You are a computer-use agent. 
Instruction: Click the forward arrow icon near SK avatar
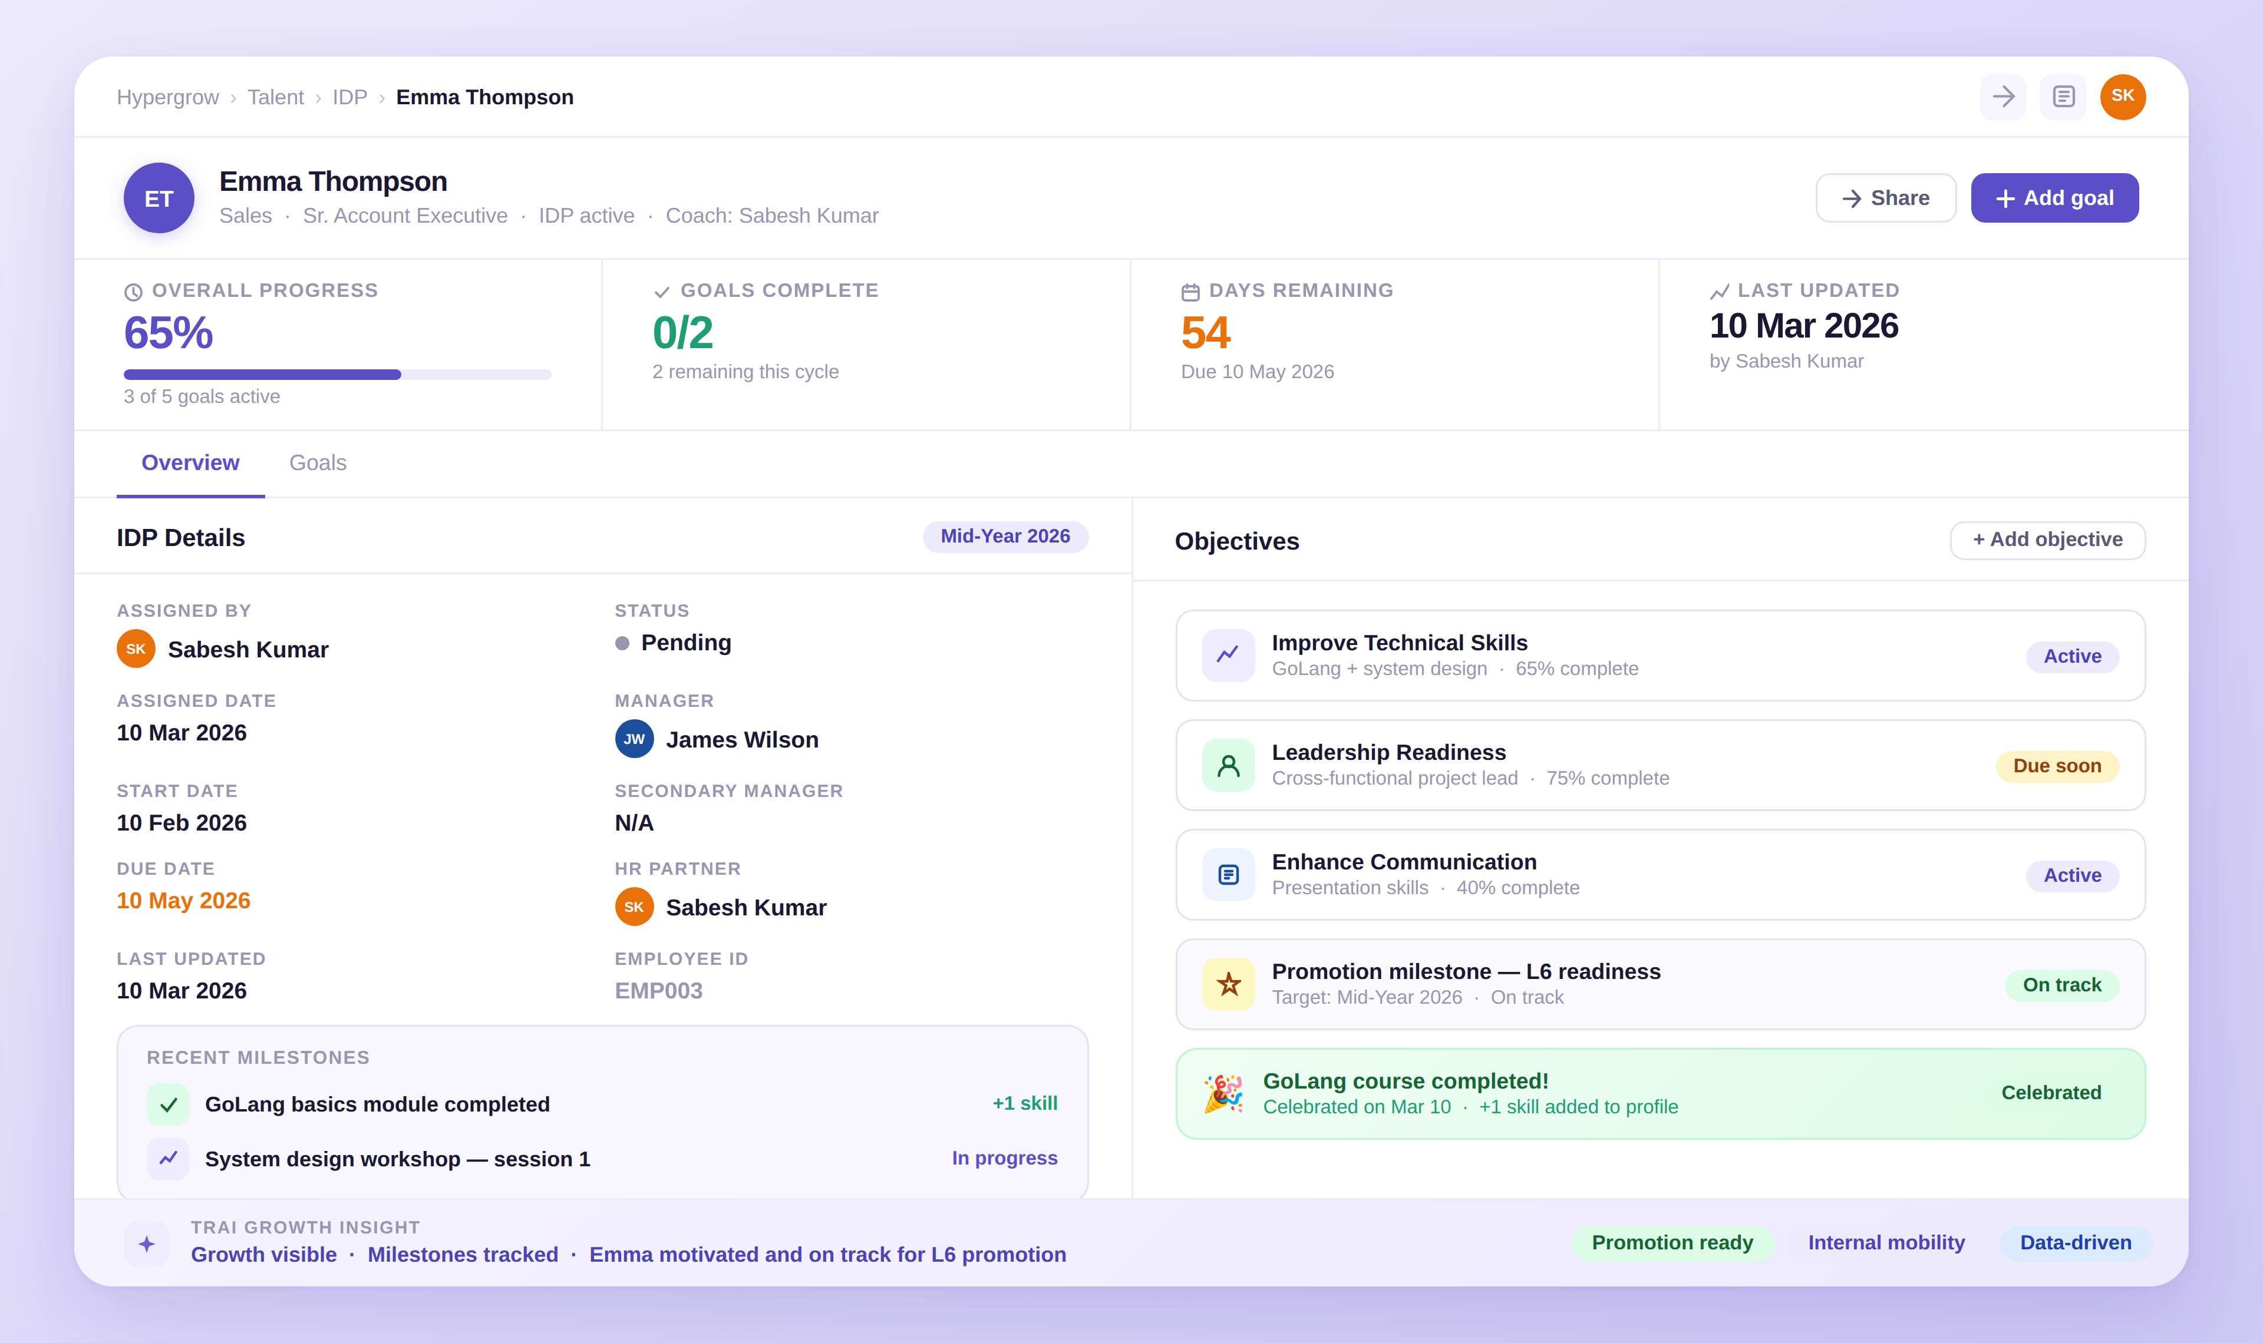point(2004,96)
